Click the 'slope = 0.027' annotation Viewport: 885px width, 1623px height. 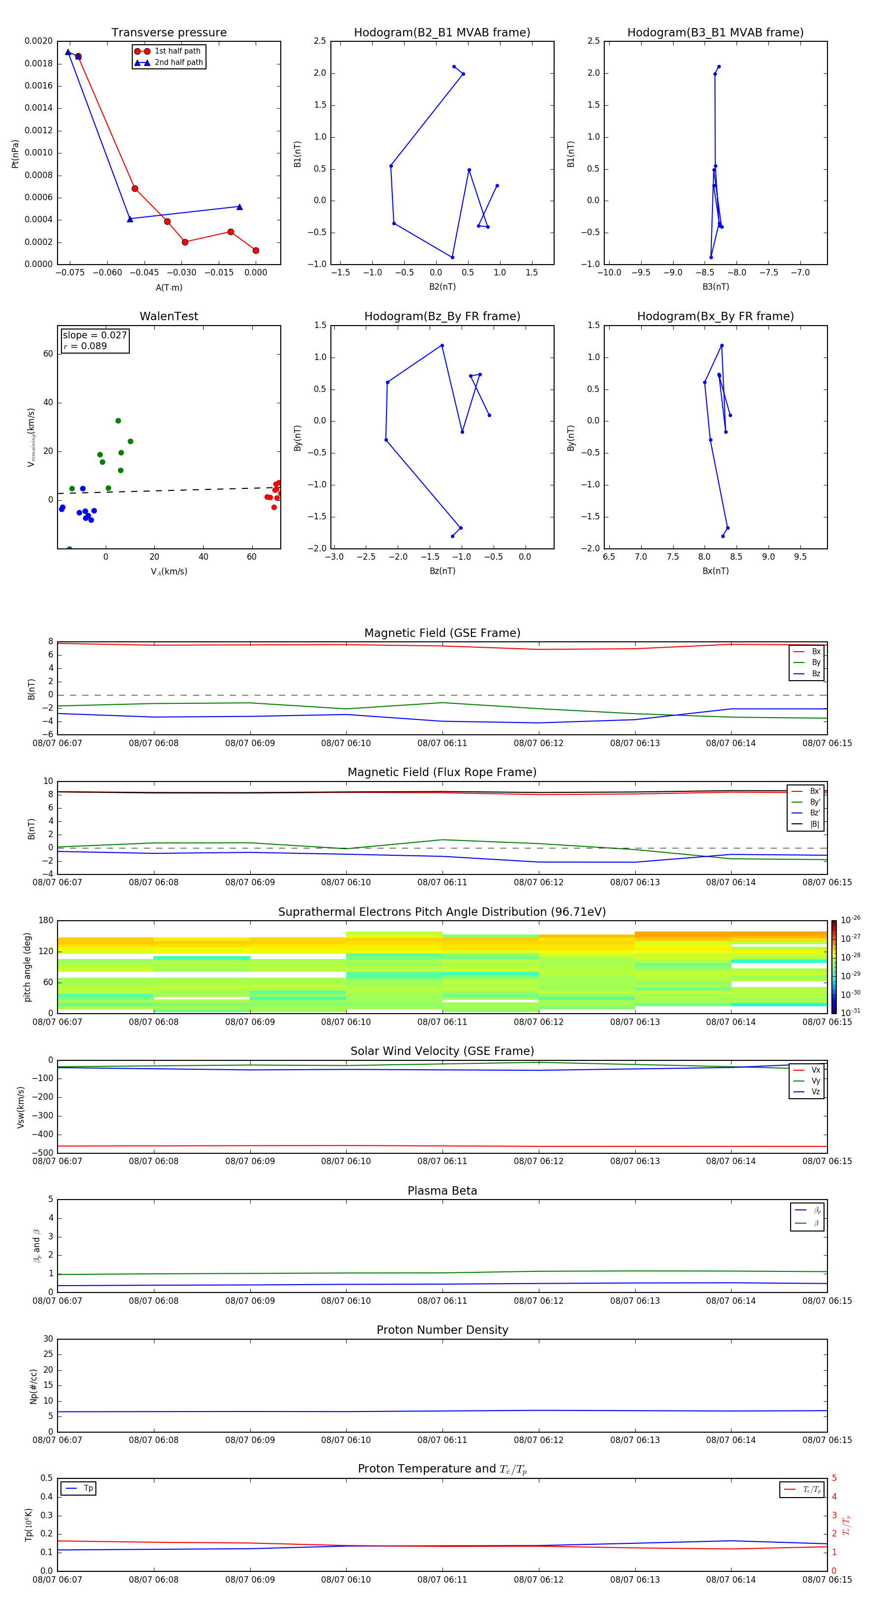[x=94, y=335]
